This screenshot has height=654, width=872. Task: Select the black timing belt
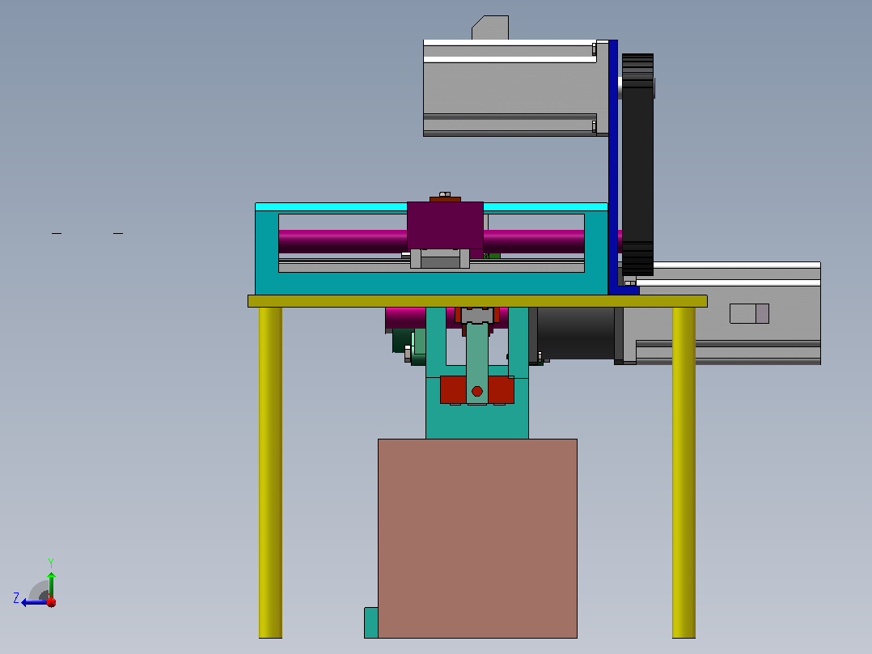(637, 164)
